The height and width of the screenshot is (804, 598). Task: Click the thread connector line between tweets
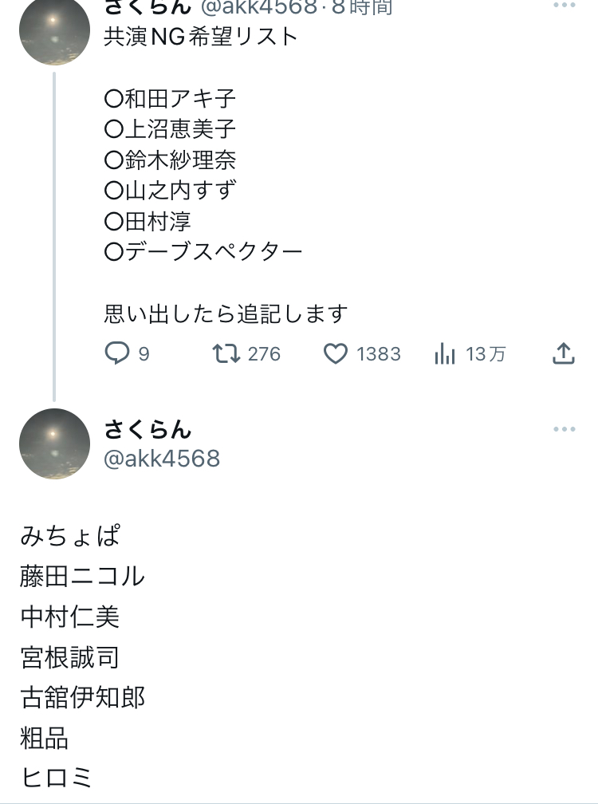pos(54,237)
